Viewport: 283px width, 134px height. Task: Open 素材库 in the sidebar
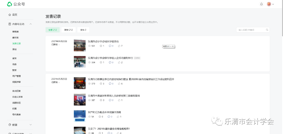coord(15,37)
